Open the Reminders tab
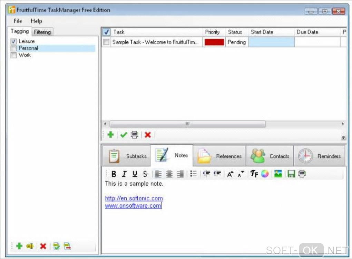This screenshot has width=352, height=259. [x=320, y=156]
